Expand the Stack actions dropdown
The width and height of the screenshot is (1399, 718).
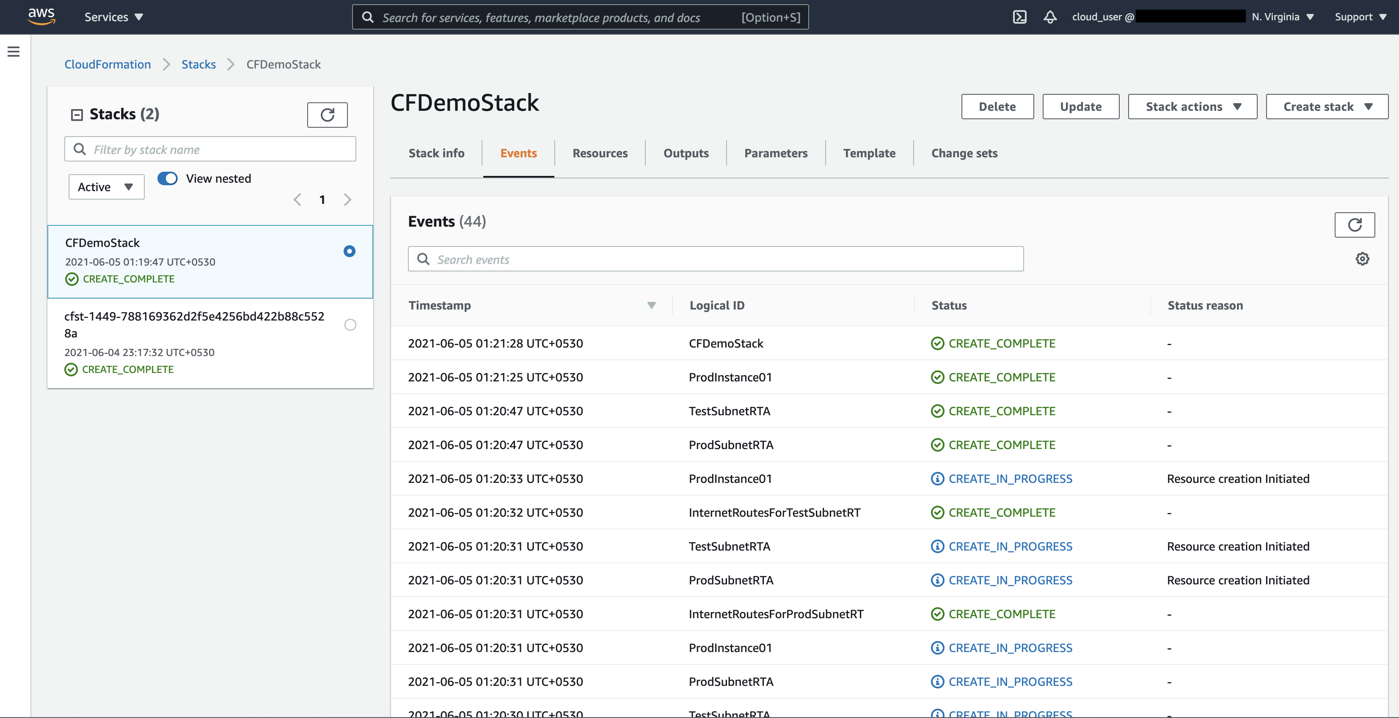[x=1192, y=107]
